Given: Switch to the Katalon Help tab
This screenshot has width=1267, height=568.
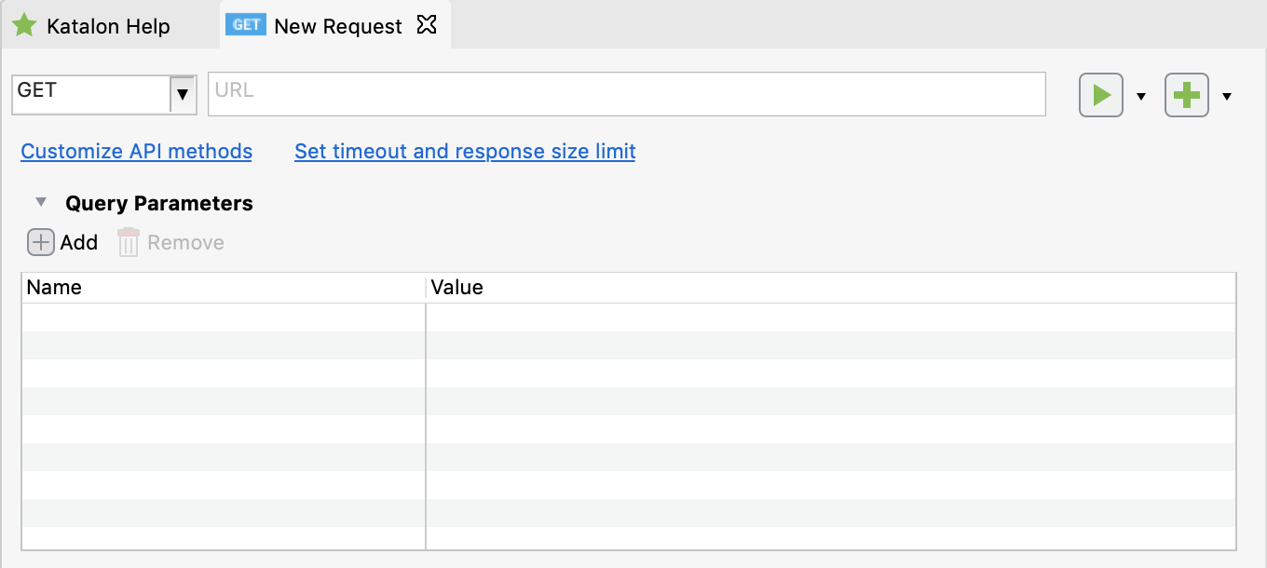Looking at the screenshot, I should tap(108, 26).
